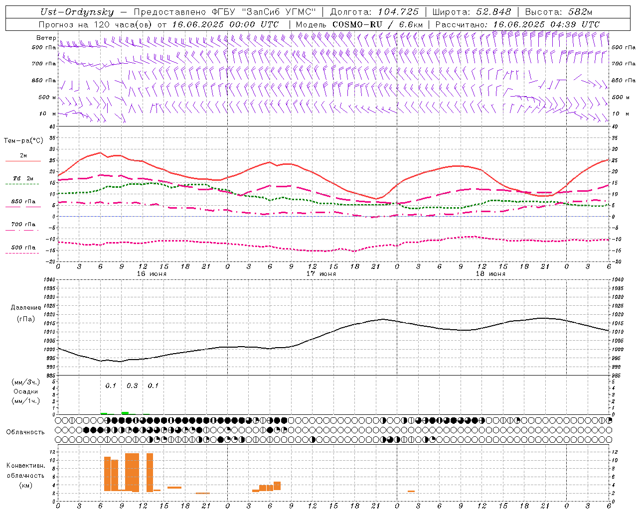Screen dimensions: 638x510
Task: Select the "(мм/3ч.)" precipitation unit label
Action: coord(26,382)
